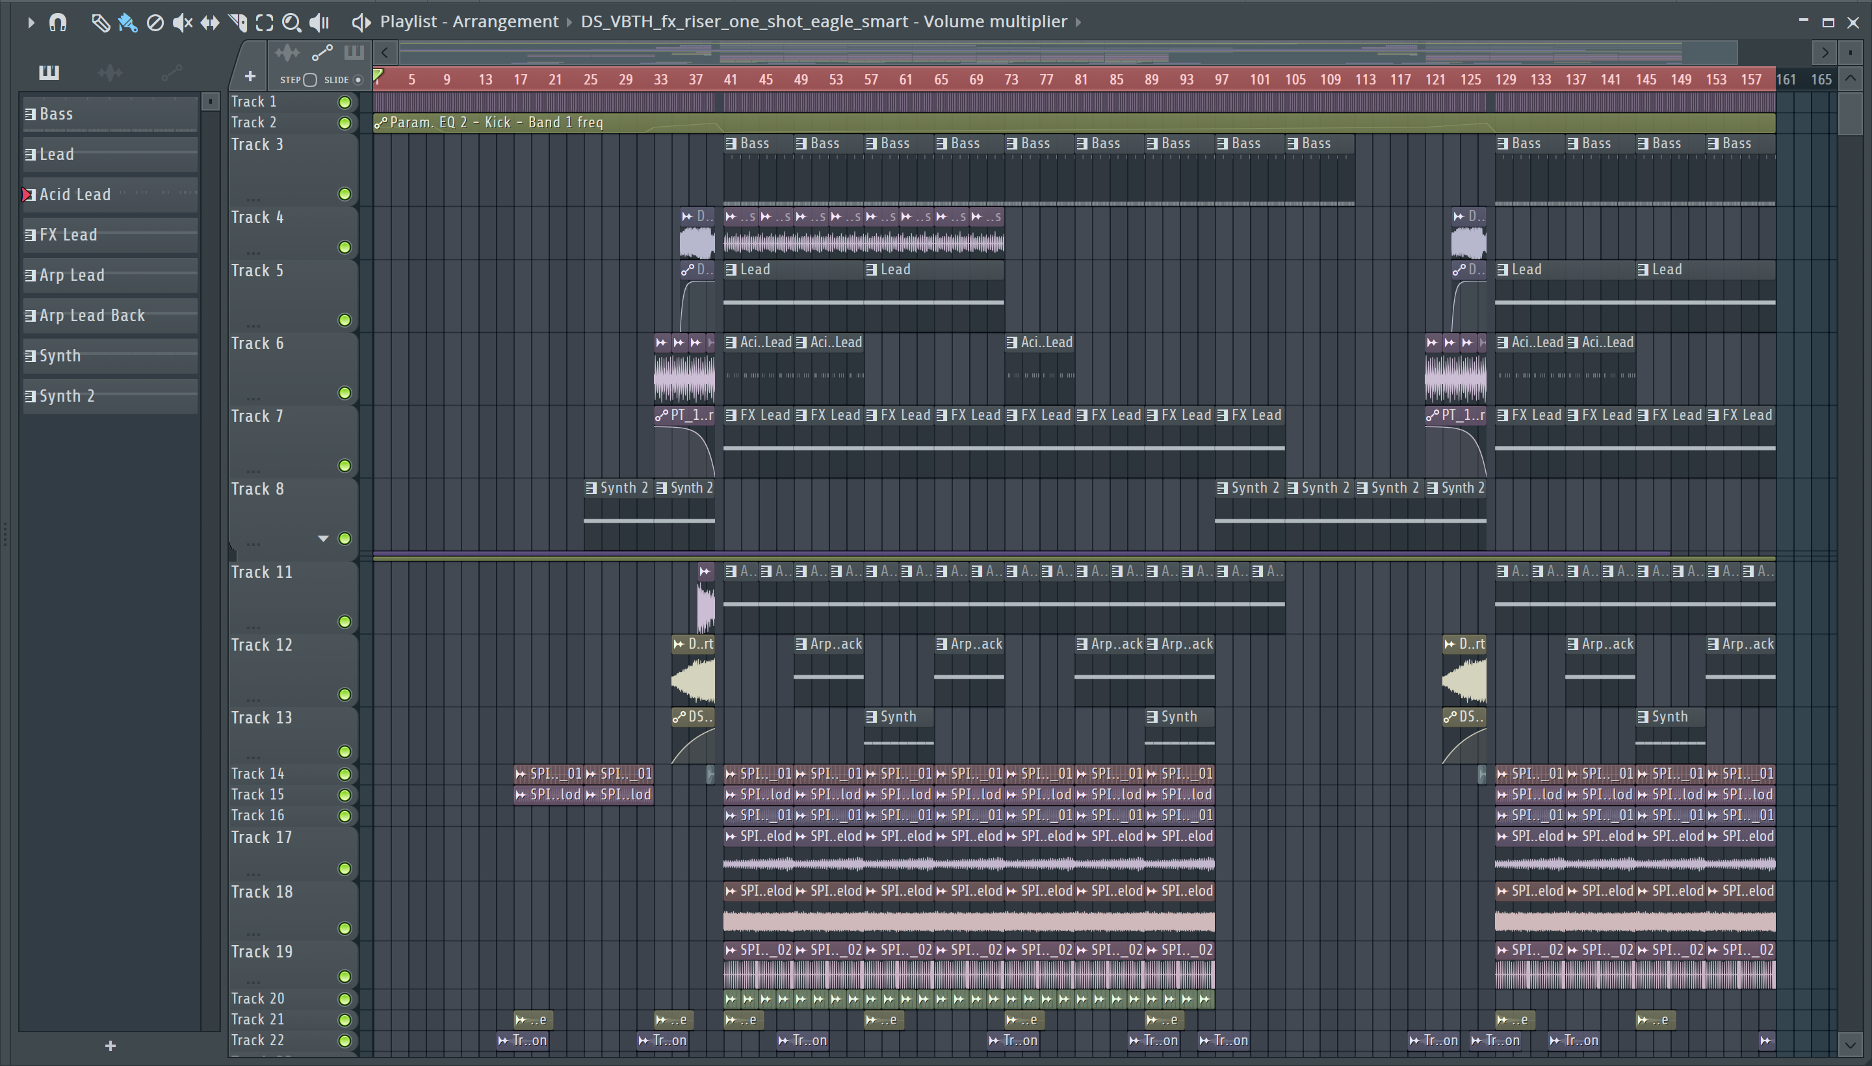This screenshot has width=1872, height=1066.
Task: Open menu icon of DS.. automation clip Track 13
Action: click(x=679, y=717)
